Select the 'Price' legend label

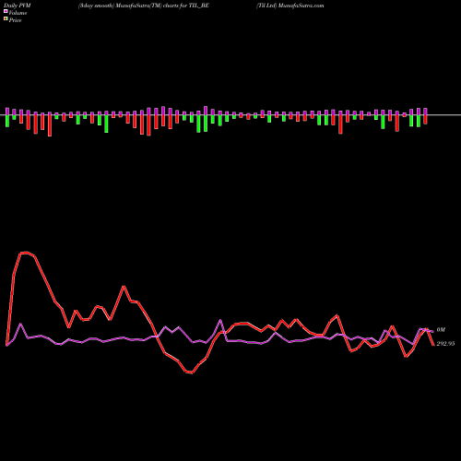point(15,20)
